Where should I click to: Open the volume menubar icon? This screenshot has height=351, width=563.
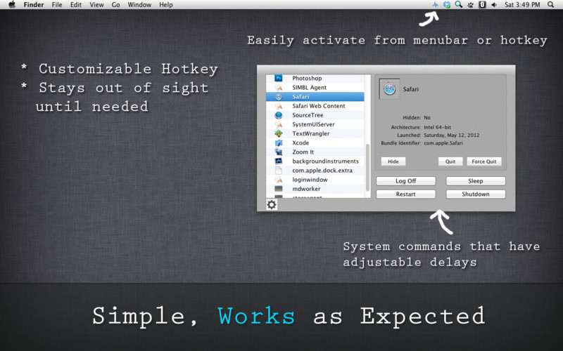pyautogui.click(x=494, y=5)
